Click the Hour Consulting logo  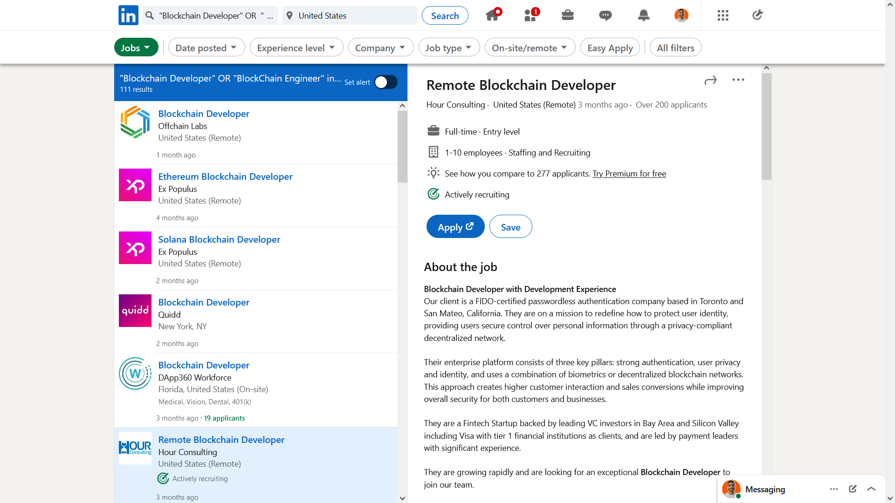135,448
